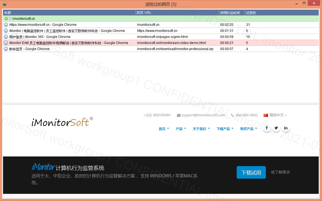Viewport: 322px width, 201px height.
Task: Click the globe icon for 新标签页 row
Action: click(6, 49)
